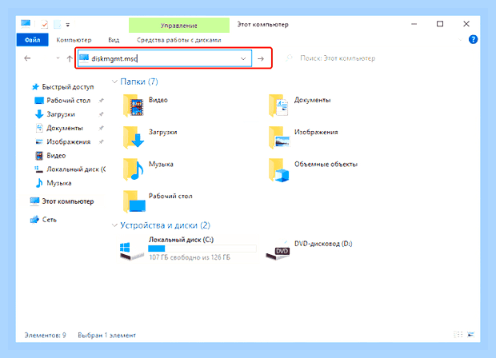Image resolution: width=496 pixels, height=358 pixels.
Task: Open the Файл menu tab
Action: coord(32,40)
